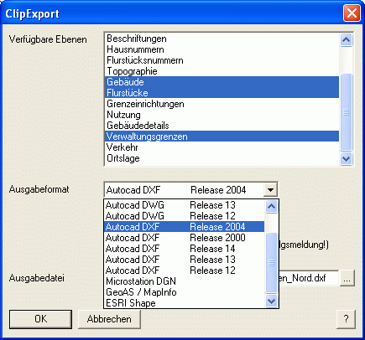Click the format list scroll down arrow
The image size is (365, 340).
pos(271,301)
